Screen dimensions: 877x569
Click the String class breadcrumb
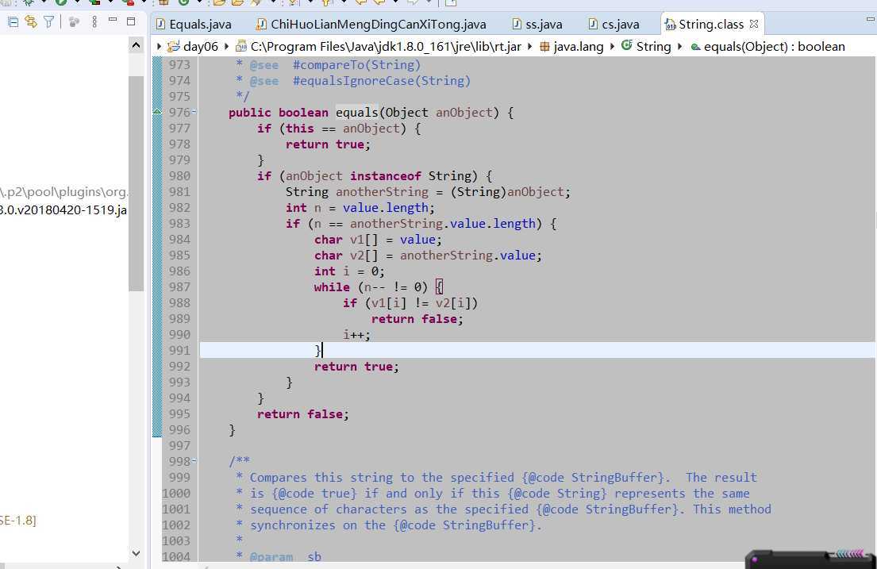click(x=653, y=47)
